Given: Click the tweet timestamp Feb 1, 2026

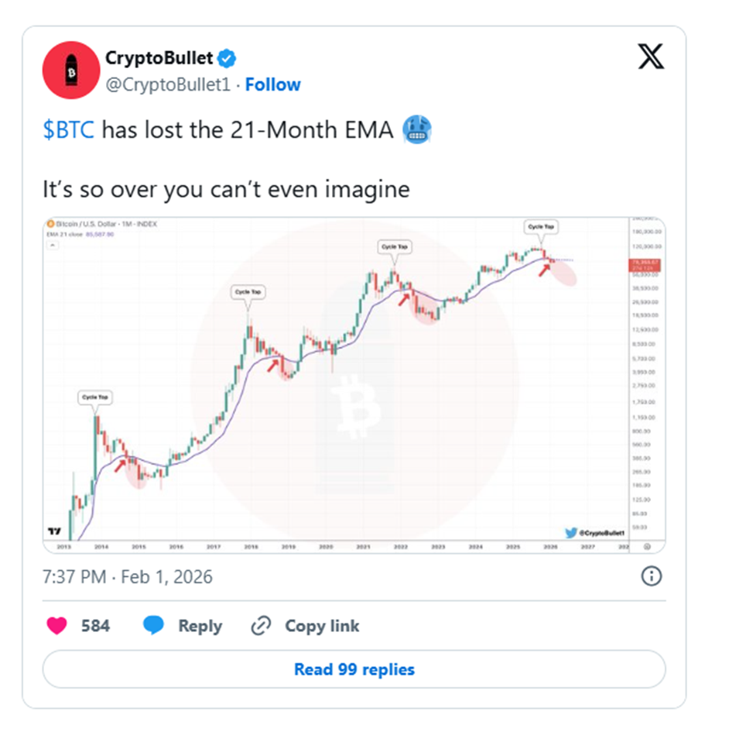Looking at the screenshot, I should [128, 577].
